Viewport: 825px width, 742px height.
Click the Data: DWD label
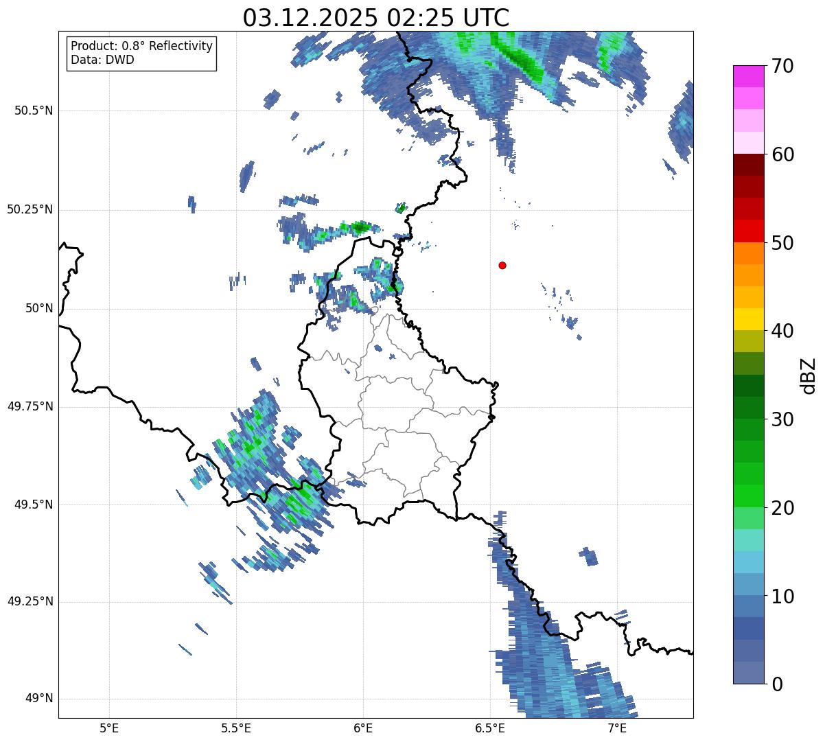103,60
